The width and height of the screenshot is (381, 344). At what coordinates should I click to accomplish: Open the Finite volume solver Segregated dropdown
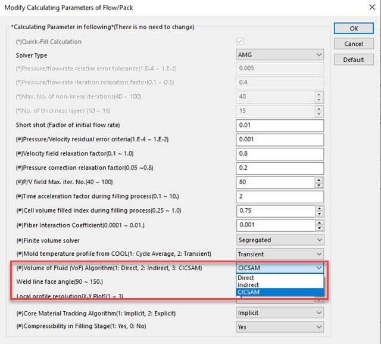pos(280,240)
